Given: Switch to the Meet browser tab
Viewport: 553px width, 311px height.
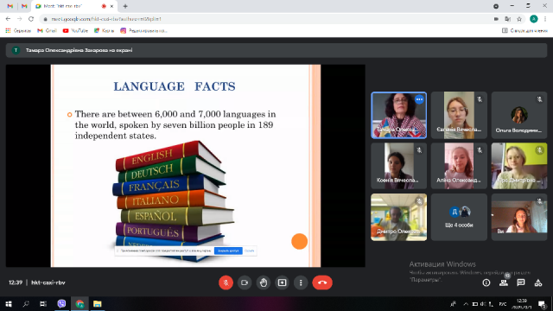Looking at the screenshot, I should point(74,6).
